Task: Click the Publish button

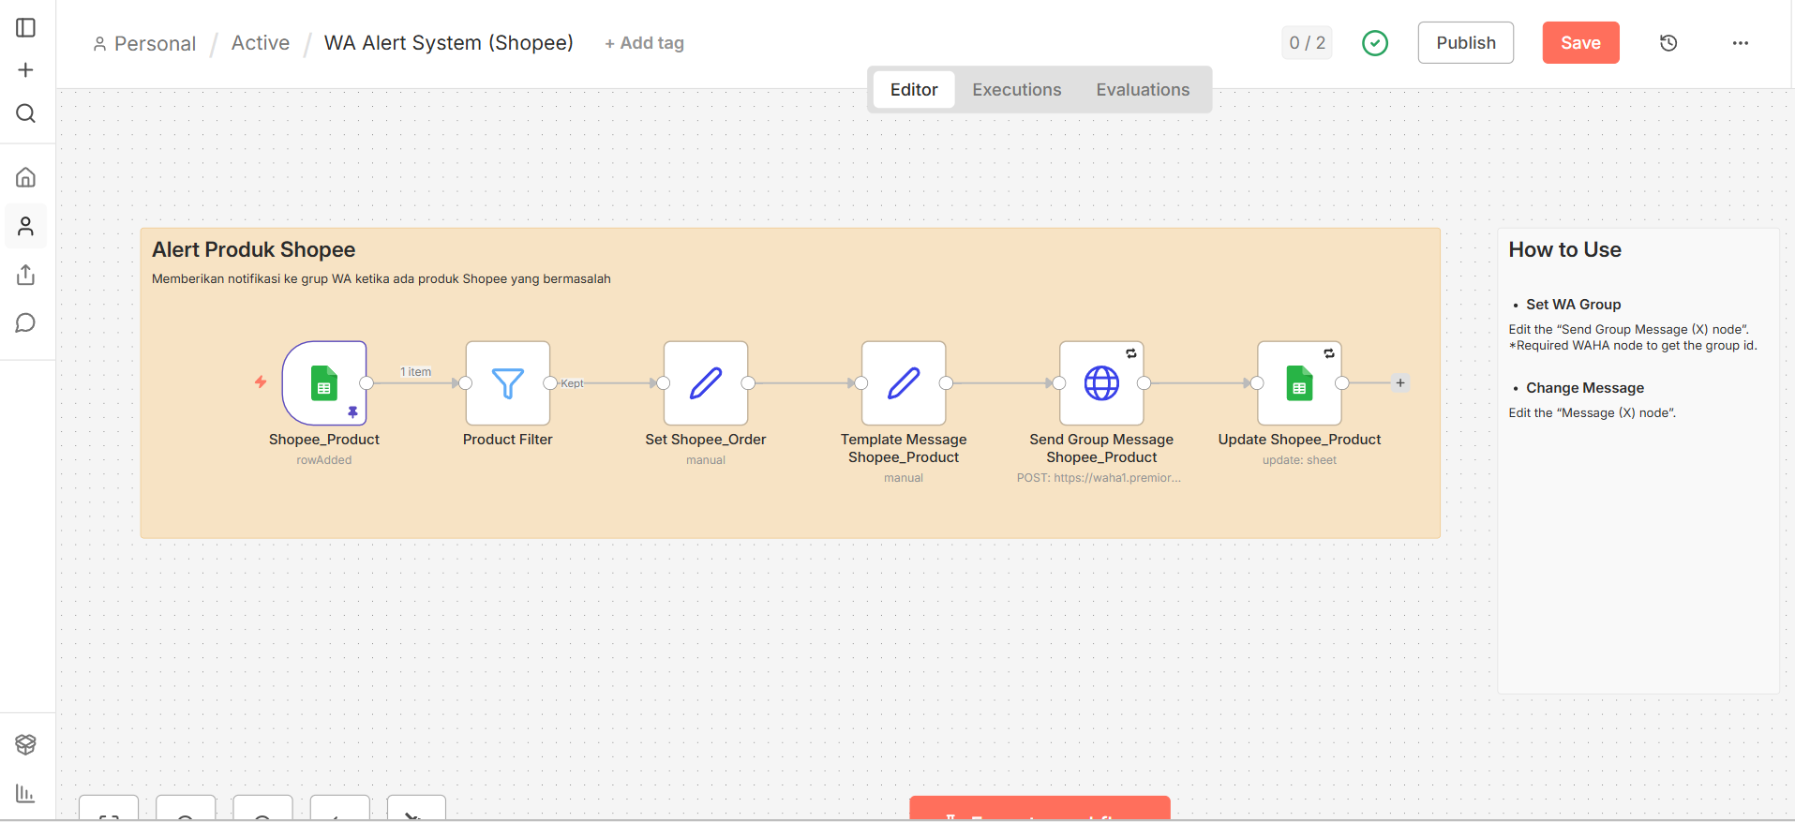Action: point(1465,43)
